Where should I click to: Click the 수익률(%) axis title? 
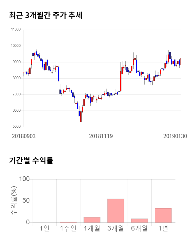pos(14,201)
